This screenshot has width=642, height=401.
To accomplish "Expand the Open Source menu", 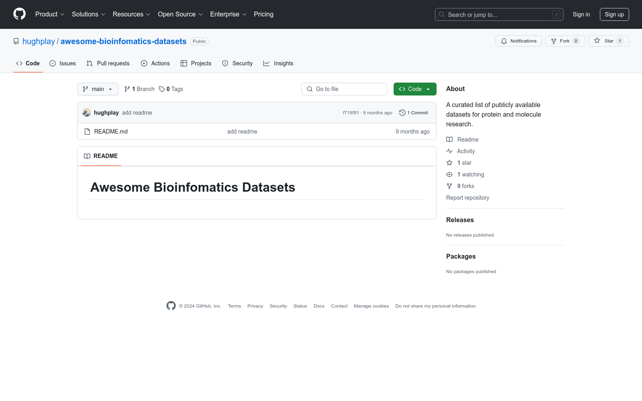I will pos(181,14).
